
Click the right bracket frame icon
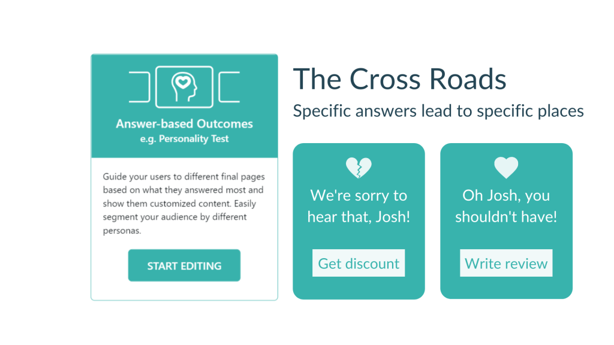pyautogui.click(x=229, y=87)
